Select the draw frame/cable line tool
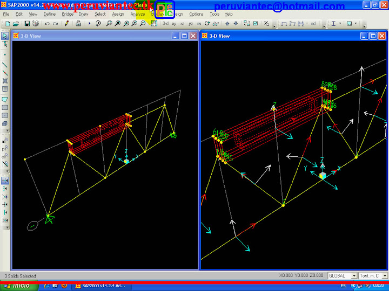The image size is (389, 291). (5, 65)
